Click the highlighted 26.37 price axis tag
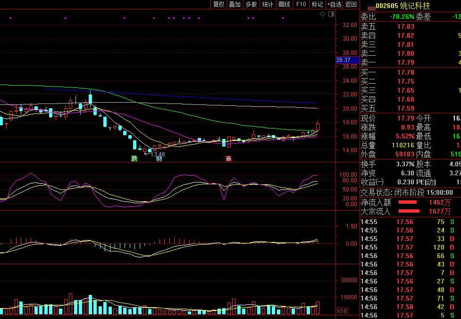The image size is (461, 319). (347, 60)
